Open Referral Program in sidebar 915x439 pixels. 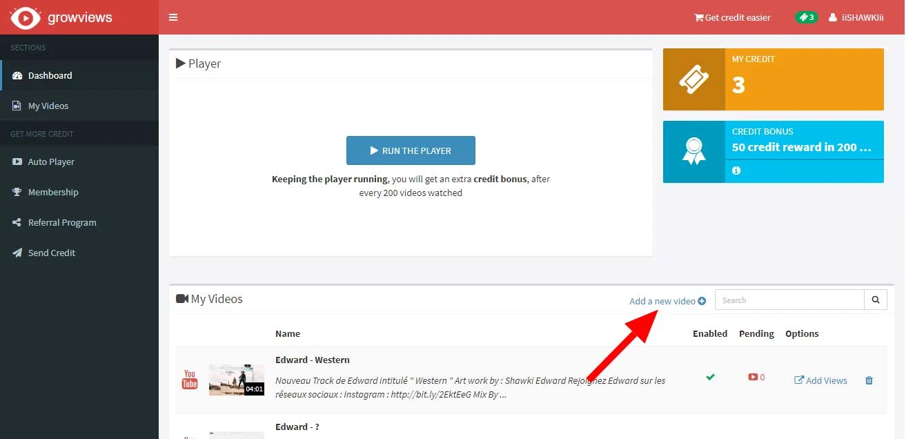pos(79,222)
